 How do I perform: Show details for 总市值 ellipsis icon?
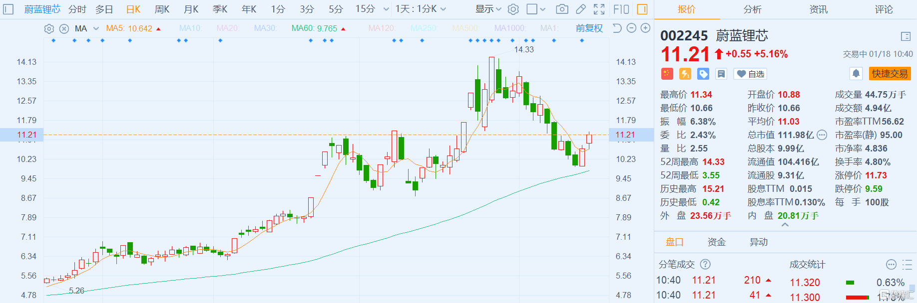tap(822, 135)
